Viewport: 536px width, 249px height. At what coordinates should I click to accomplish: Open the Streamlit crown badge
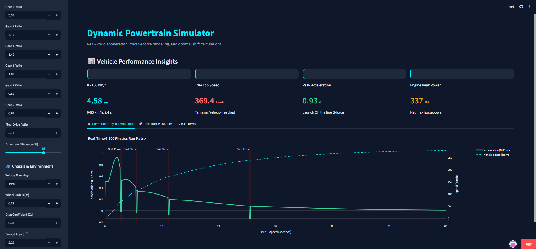click(528, 244)
